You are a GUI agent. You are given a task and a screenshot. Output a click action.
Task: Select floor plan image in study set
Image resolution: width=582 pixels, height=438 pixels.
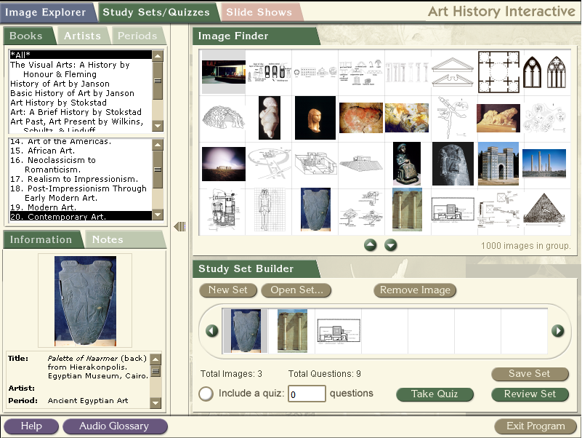click(339, 330)
